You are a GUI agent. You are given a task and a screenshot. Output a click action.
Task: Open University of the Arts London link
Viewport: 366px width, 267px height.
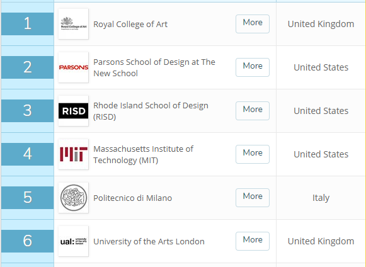(149, 242)
